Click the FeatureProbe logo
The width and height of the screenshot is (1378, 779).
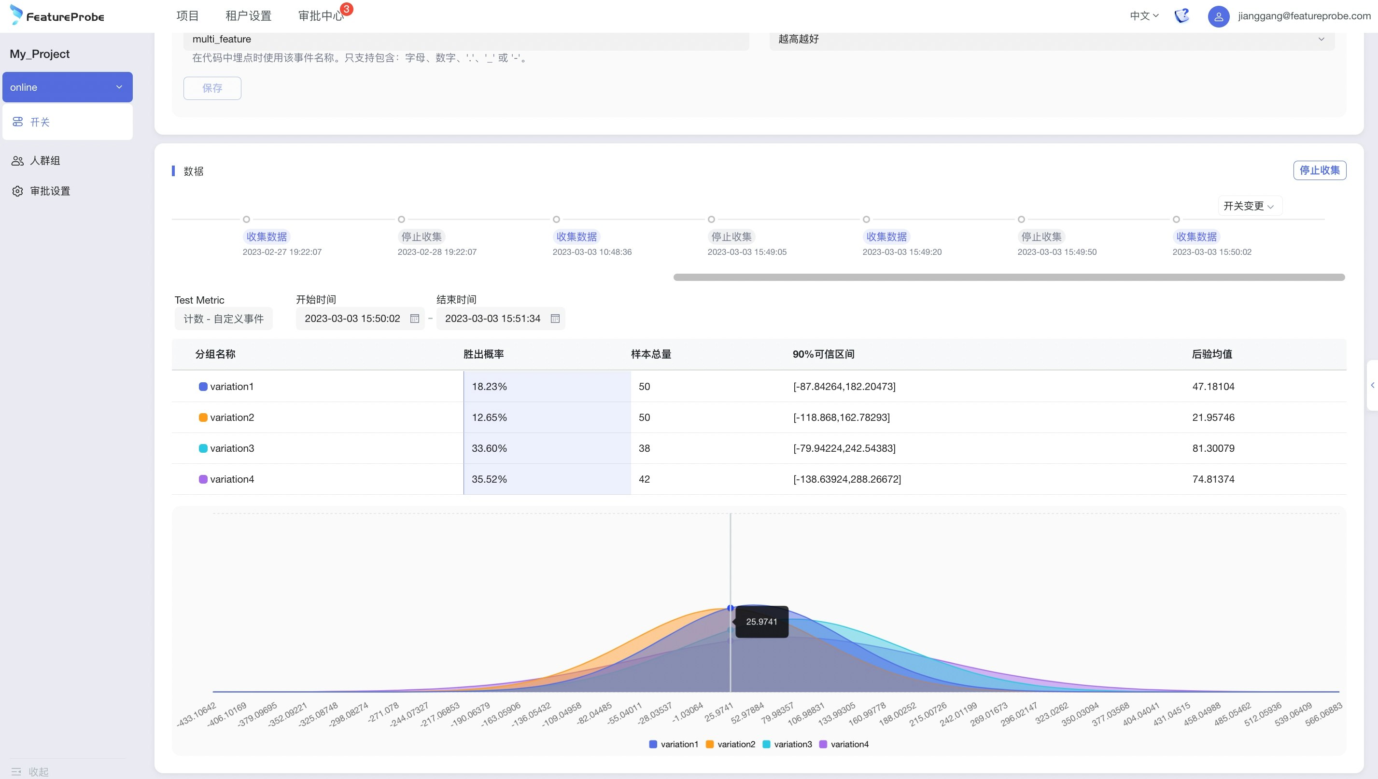pyautogui.click(x=57, y=15)
